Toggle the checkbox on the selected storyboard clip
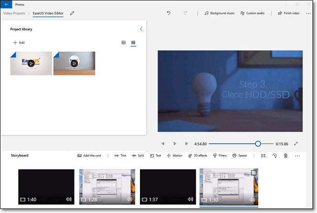Image resolution: width=317 pixels, height=213 pixels. pyautogui.click(x=254, y=172)
